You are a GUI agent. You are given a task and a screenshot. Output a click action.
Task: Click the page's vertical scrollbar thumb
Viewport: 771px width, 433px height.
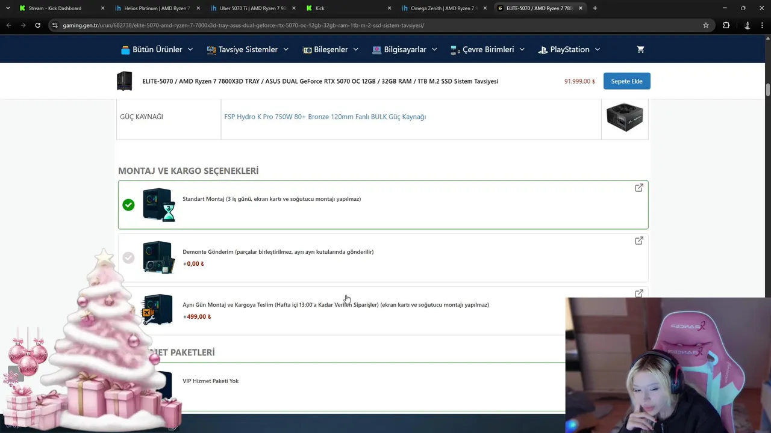click(768, 90)
